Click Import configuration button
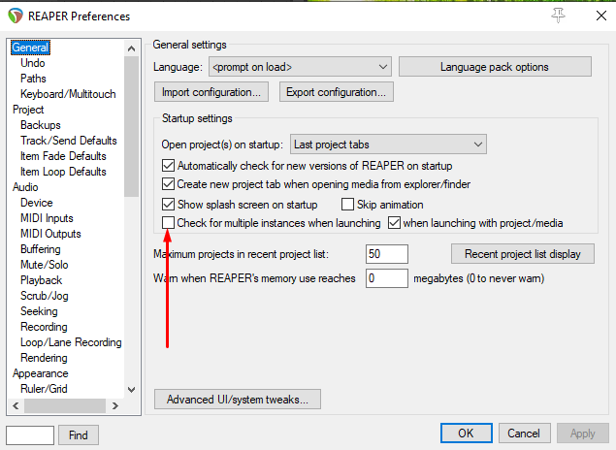Viewport: 616px width, 450px height. pos(211,92)
